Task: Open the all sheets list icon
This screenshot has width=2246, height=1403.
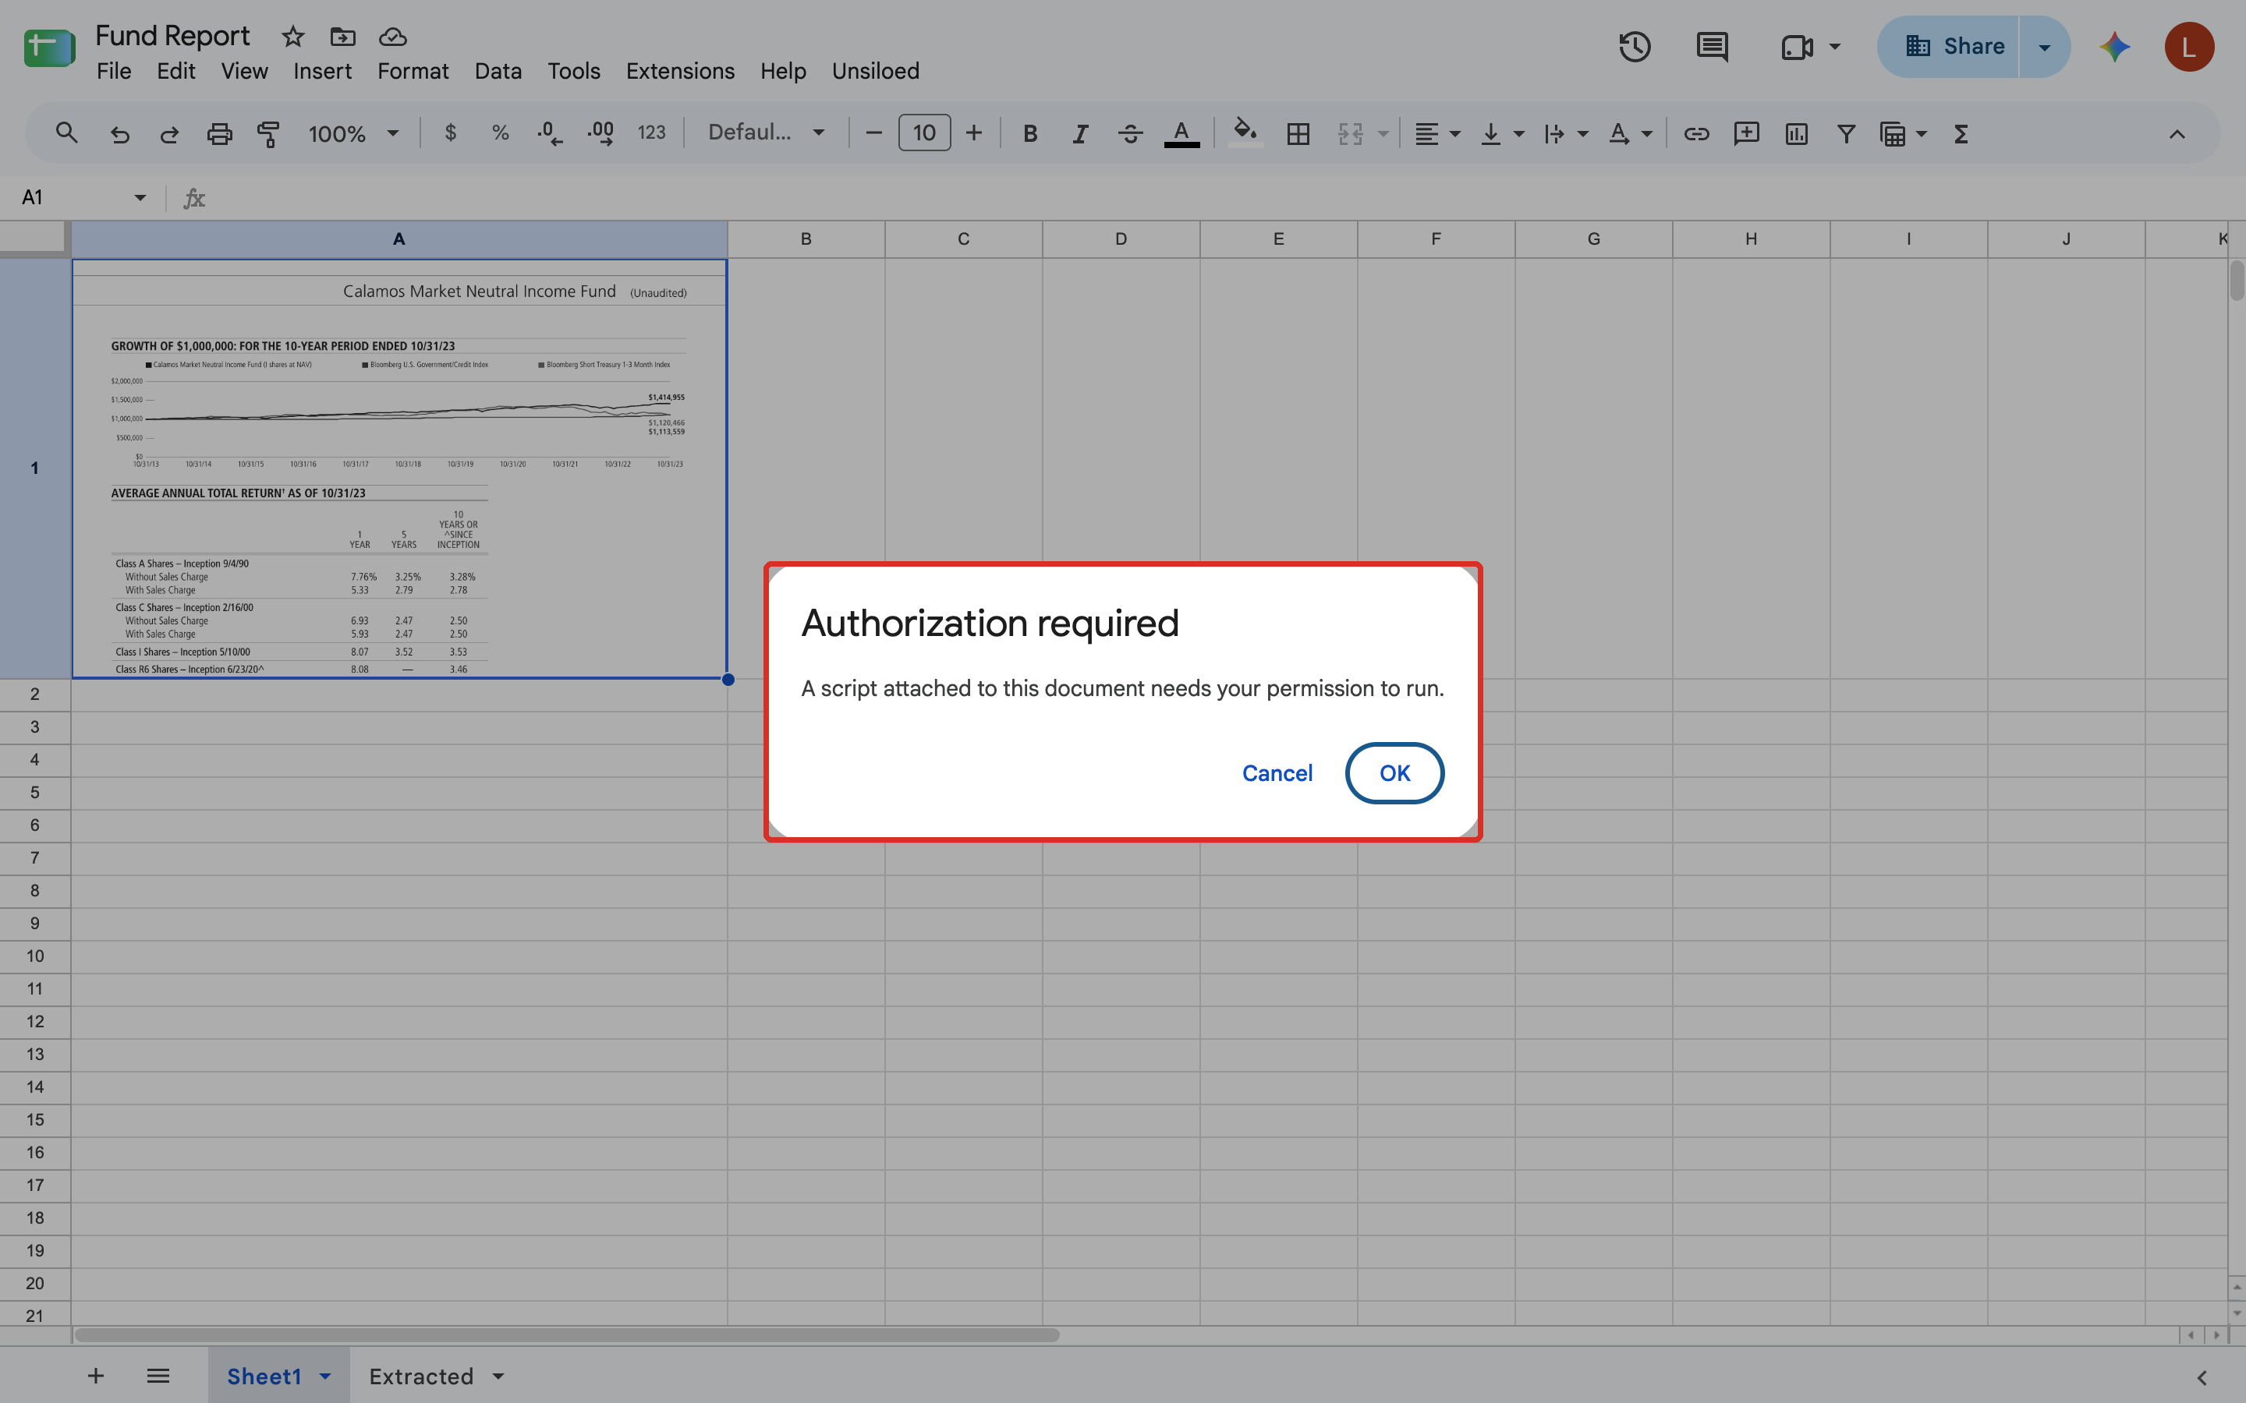Action: [x=158, y=1376]
